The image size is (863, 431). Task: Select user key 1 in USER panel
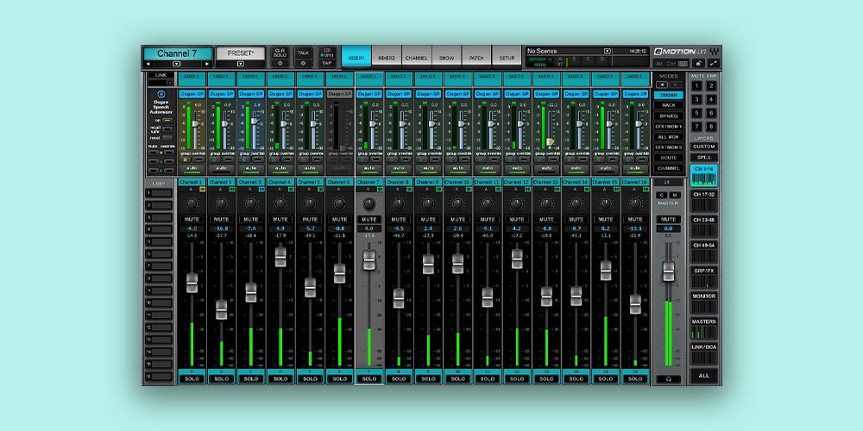(159, 193)
